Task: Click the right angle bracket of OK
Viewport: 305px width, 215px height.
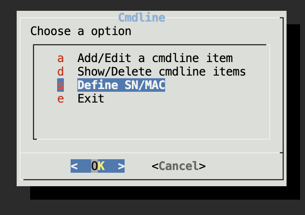Action: point(121,166)
